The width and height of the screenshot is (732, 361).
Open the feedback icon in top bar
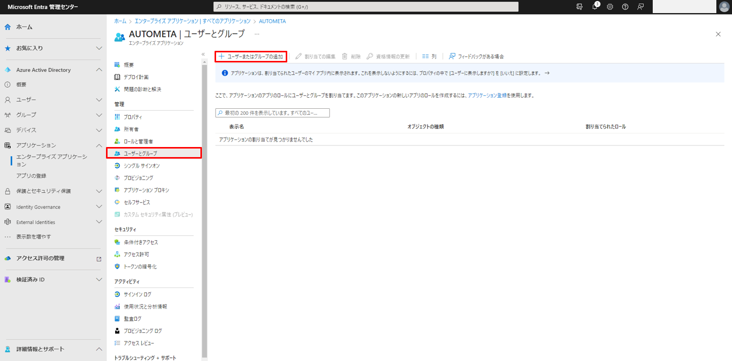click(640, 7)
